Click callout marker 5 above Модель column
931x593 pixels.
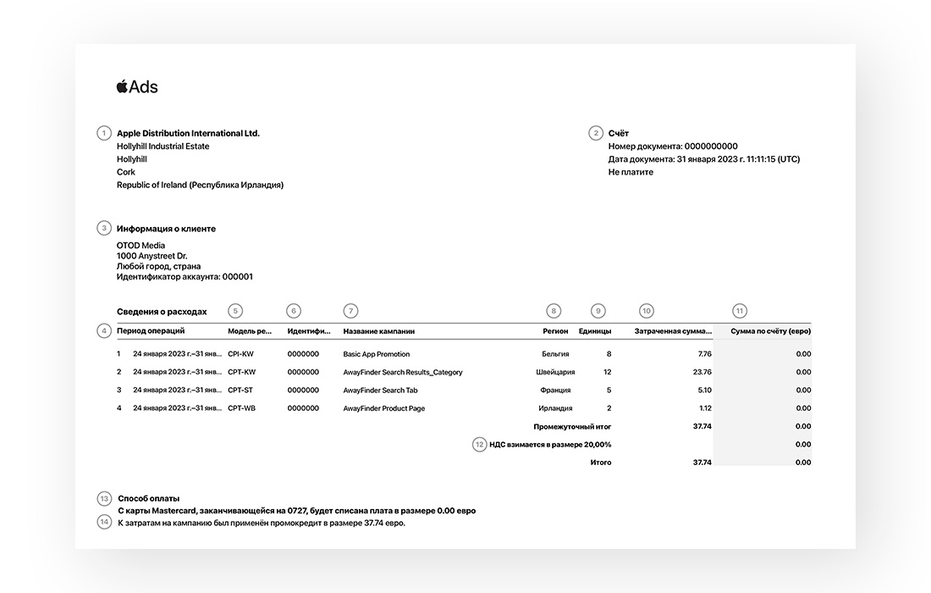235,311
